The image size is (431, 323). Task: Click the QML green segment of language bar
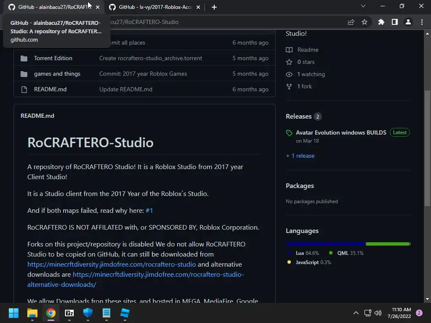pyautogui.click(x=388, y=244)
